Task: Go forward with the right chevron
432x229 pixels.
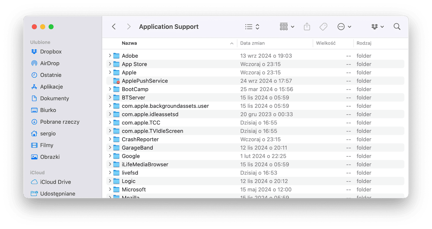Action: click(129, 27)
